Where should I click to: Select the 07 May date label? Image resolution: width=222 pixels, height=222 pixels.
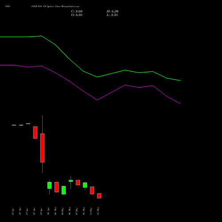coord(77,211)
